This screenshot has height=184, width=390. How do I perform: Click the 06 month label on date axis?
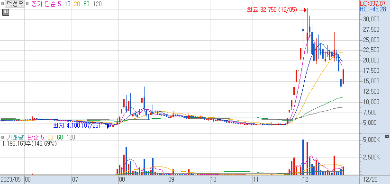28,179
